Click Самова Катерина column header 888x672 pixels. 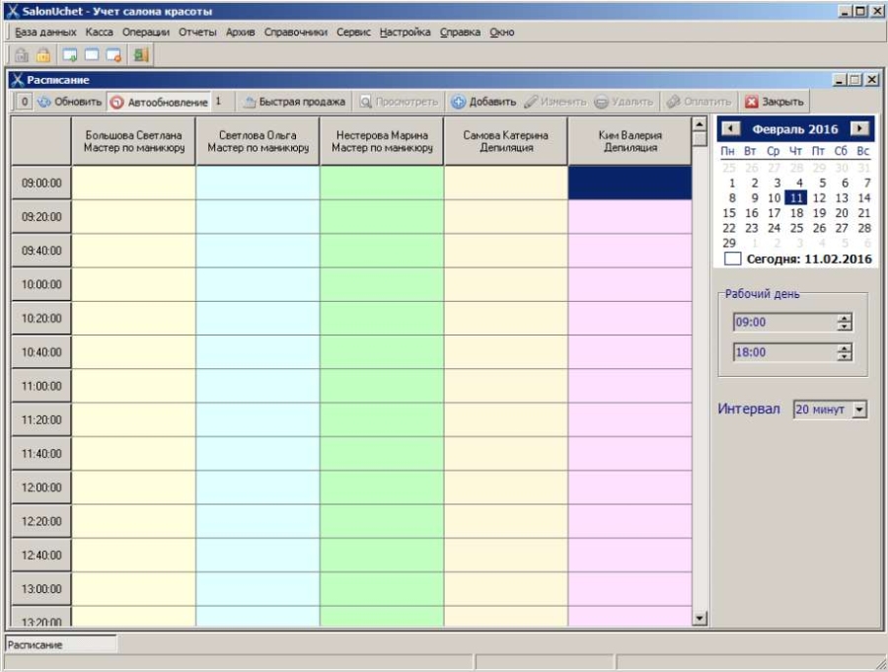[506, 141]
